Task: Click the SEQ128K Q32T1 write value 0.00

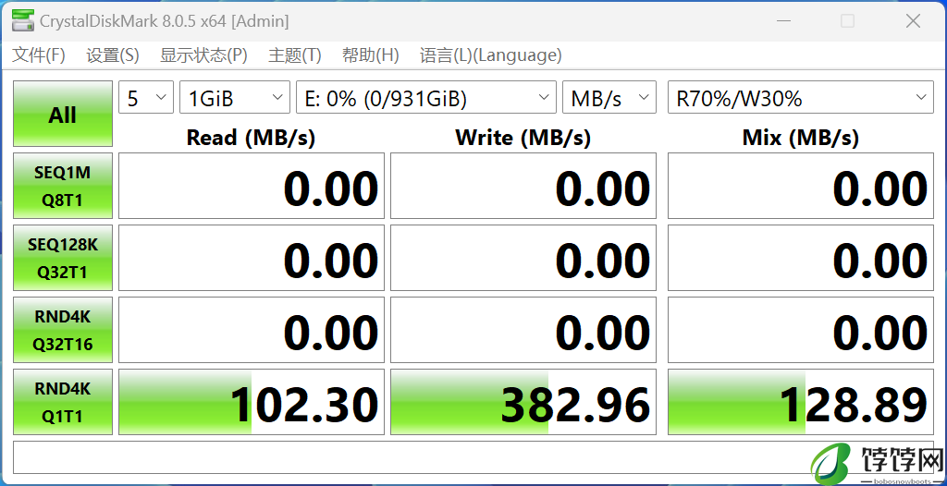Action: 523,258
